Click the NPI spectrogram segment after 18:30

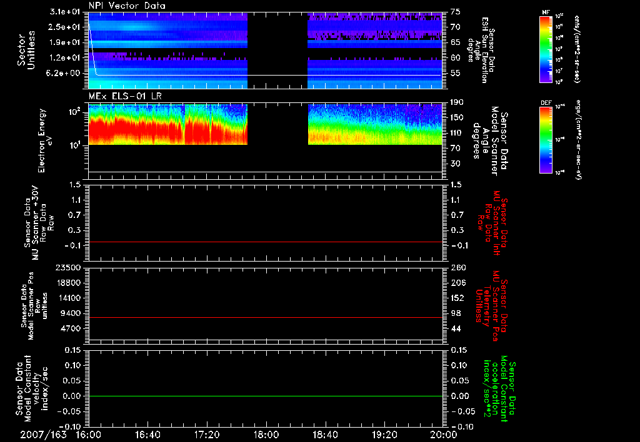(375, 51)
